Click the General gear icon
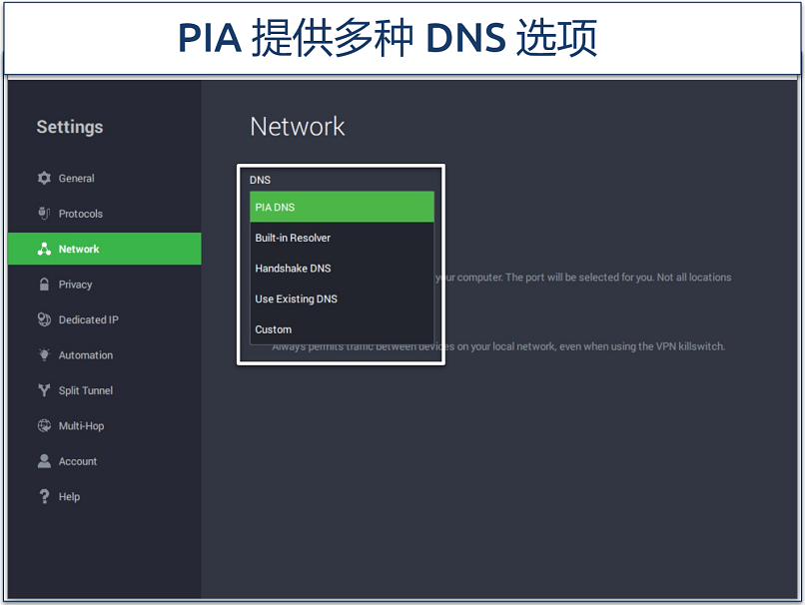 click(x=44, y=178)
